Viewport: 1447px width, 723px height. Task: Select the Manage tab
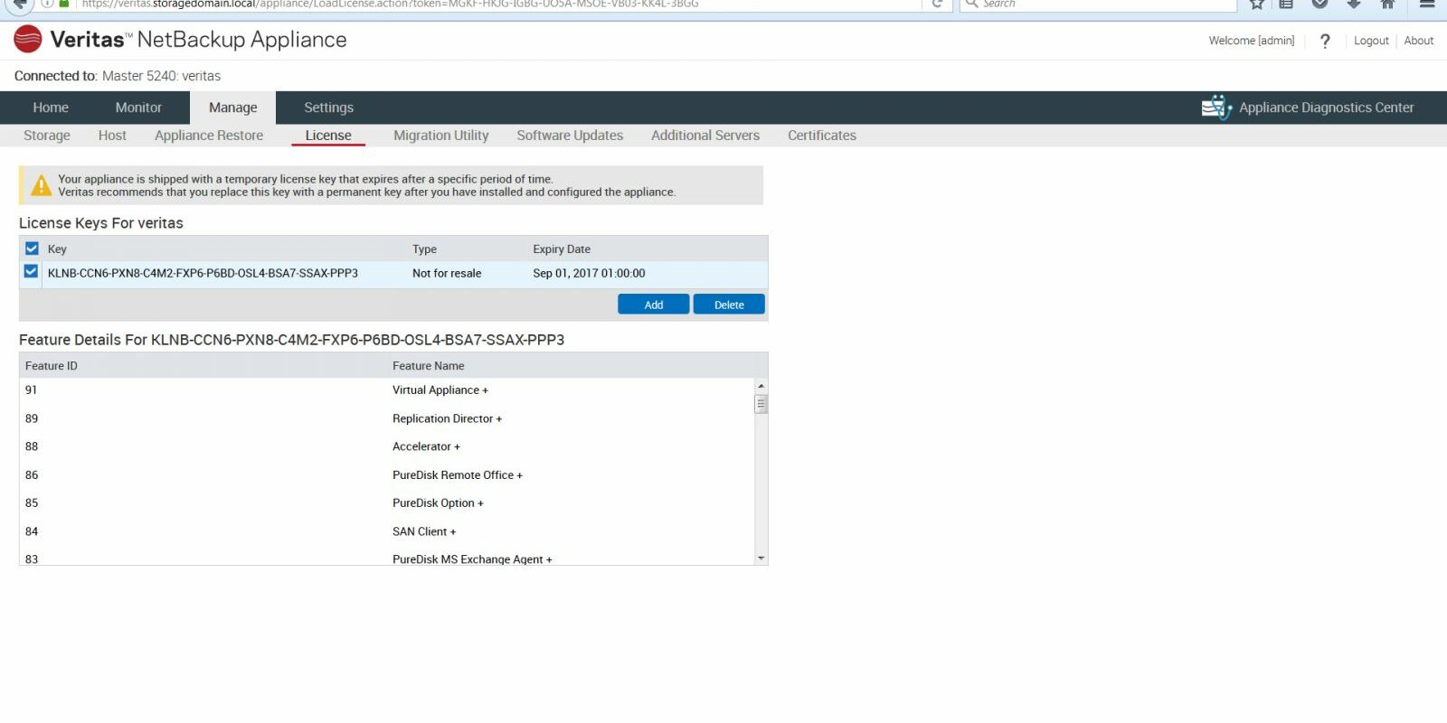coord(232,108)
